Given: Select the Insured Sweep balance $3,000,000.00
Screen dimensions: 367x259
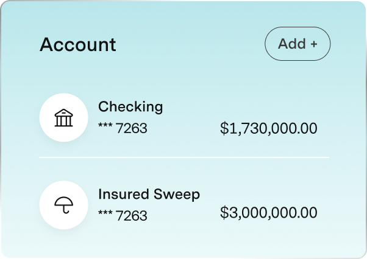Looking at the screenshot, I should pyautogui.click(x=268, y=213).
